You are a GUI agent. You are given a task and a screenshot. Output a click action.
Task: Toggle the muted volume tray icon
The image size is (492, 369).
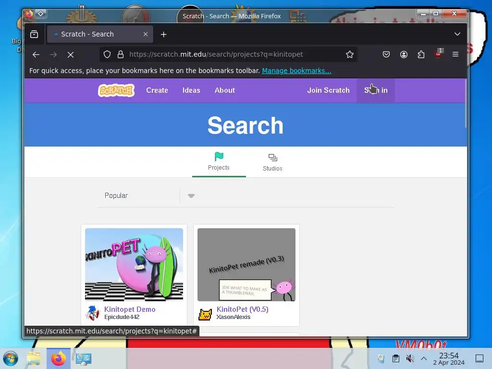(x=410, y=358)
